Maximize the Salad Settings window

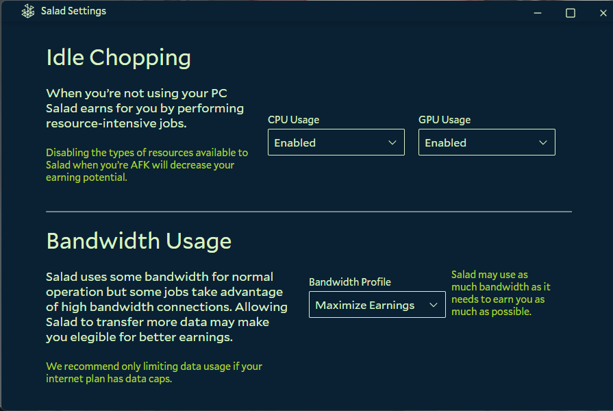coord(570,12)
